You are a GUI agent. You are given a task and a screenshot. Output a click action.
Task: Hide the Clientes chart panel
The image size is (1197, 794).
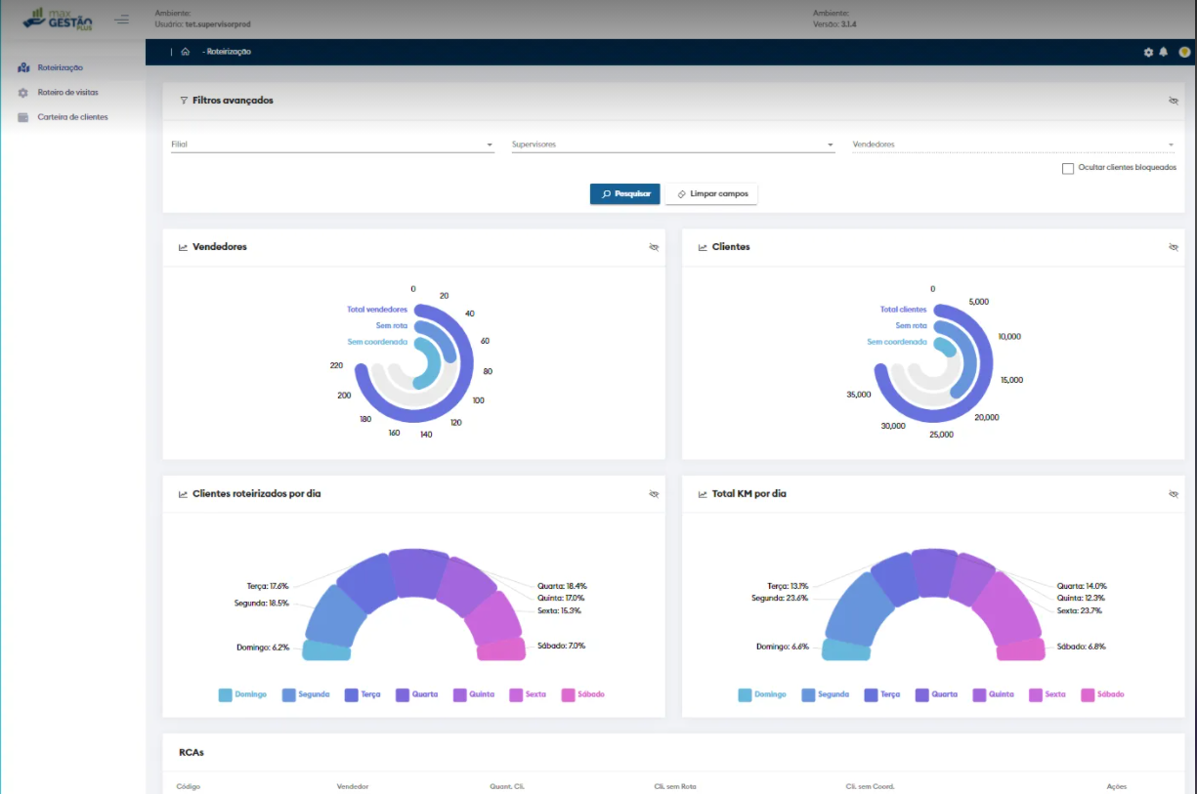1173,247
